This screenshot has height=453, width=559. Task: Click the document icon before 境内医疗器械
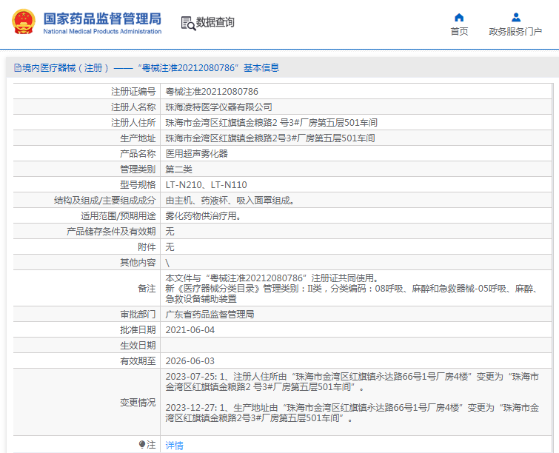(18, 67)
